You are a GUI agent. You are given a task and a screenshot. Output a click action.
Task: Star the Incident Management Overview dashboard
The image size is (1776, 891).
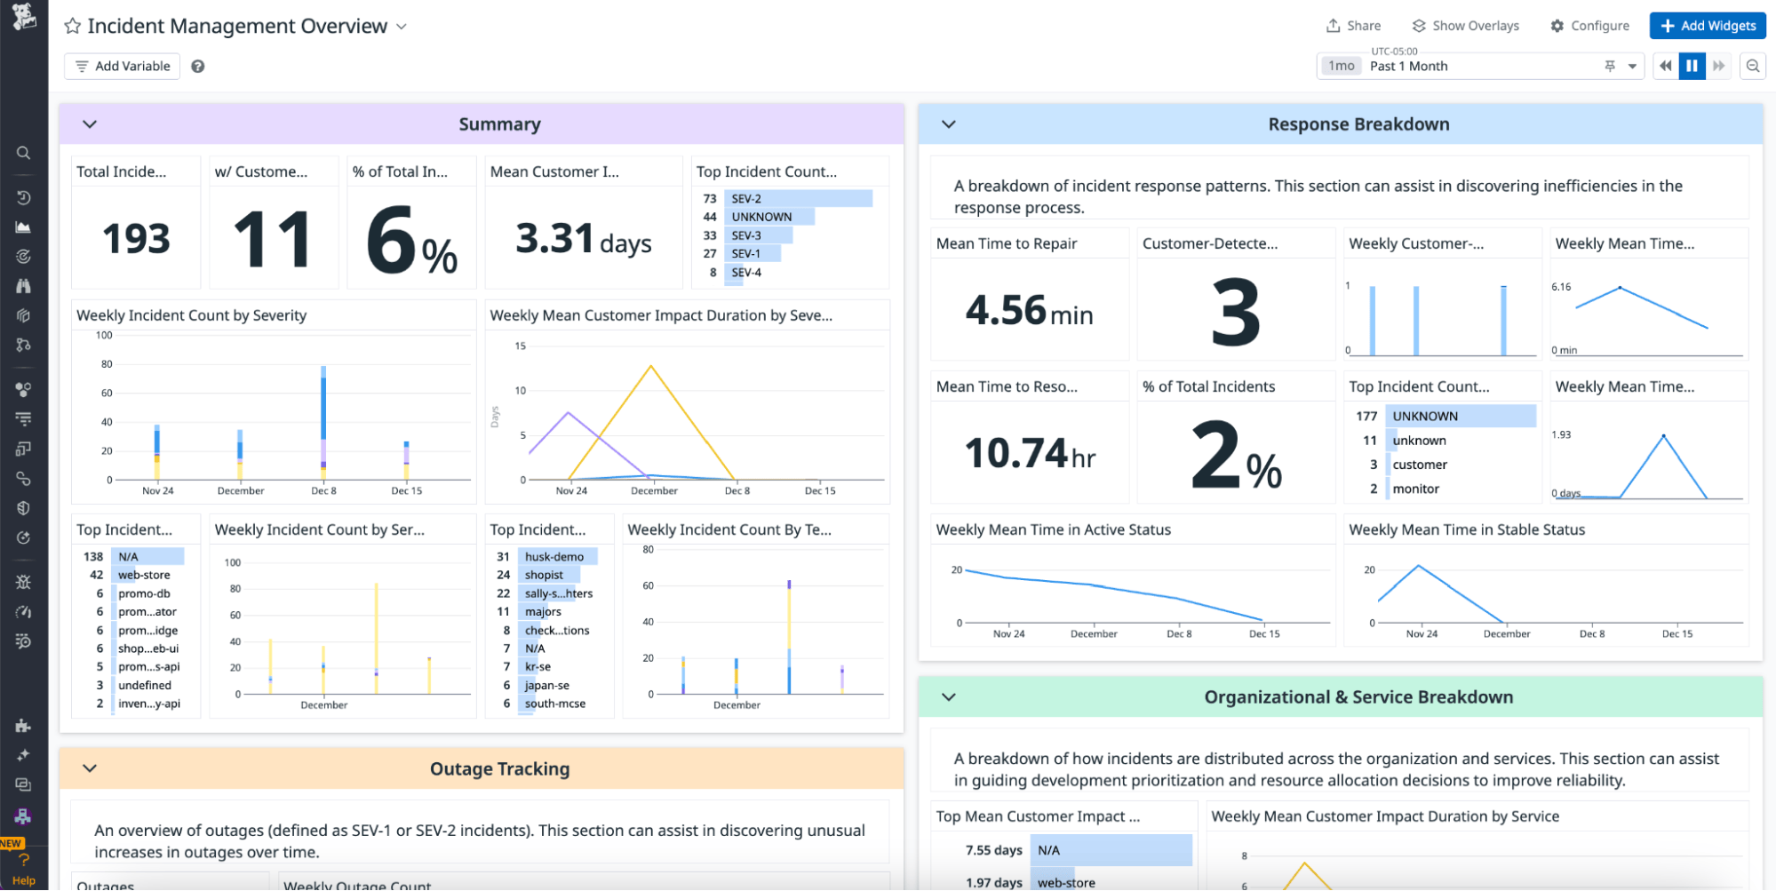click(x=73, y=27)
